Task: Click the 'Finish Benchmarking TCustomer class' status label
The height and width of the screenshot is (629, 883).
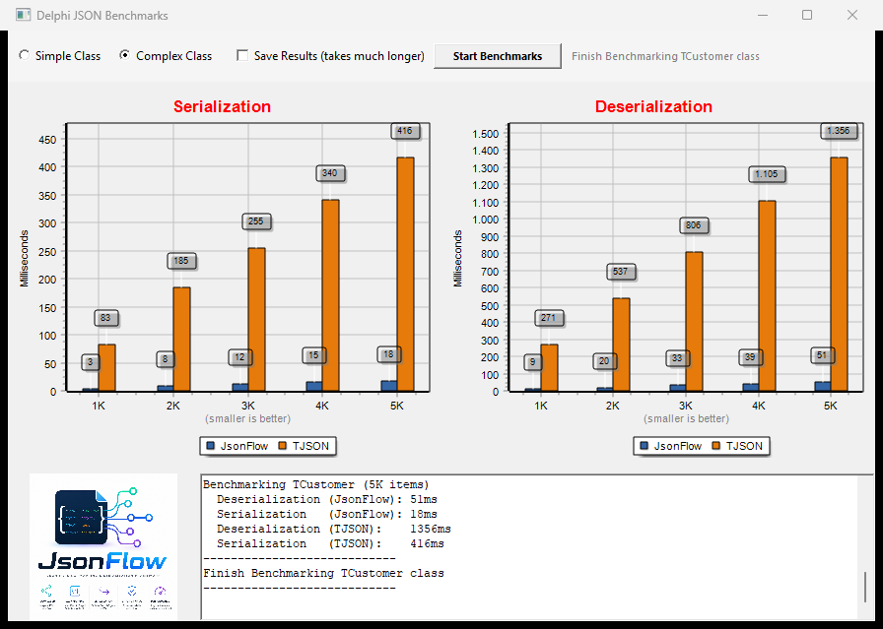Action: [665, 56]
